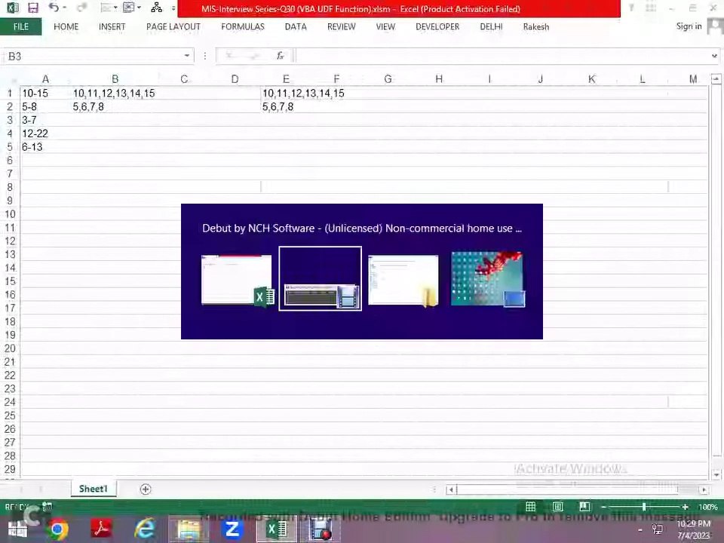Add a new sheet with plus button
This screenshot has height=543, width=724.
pos(146,489)
